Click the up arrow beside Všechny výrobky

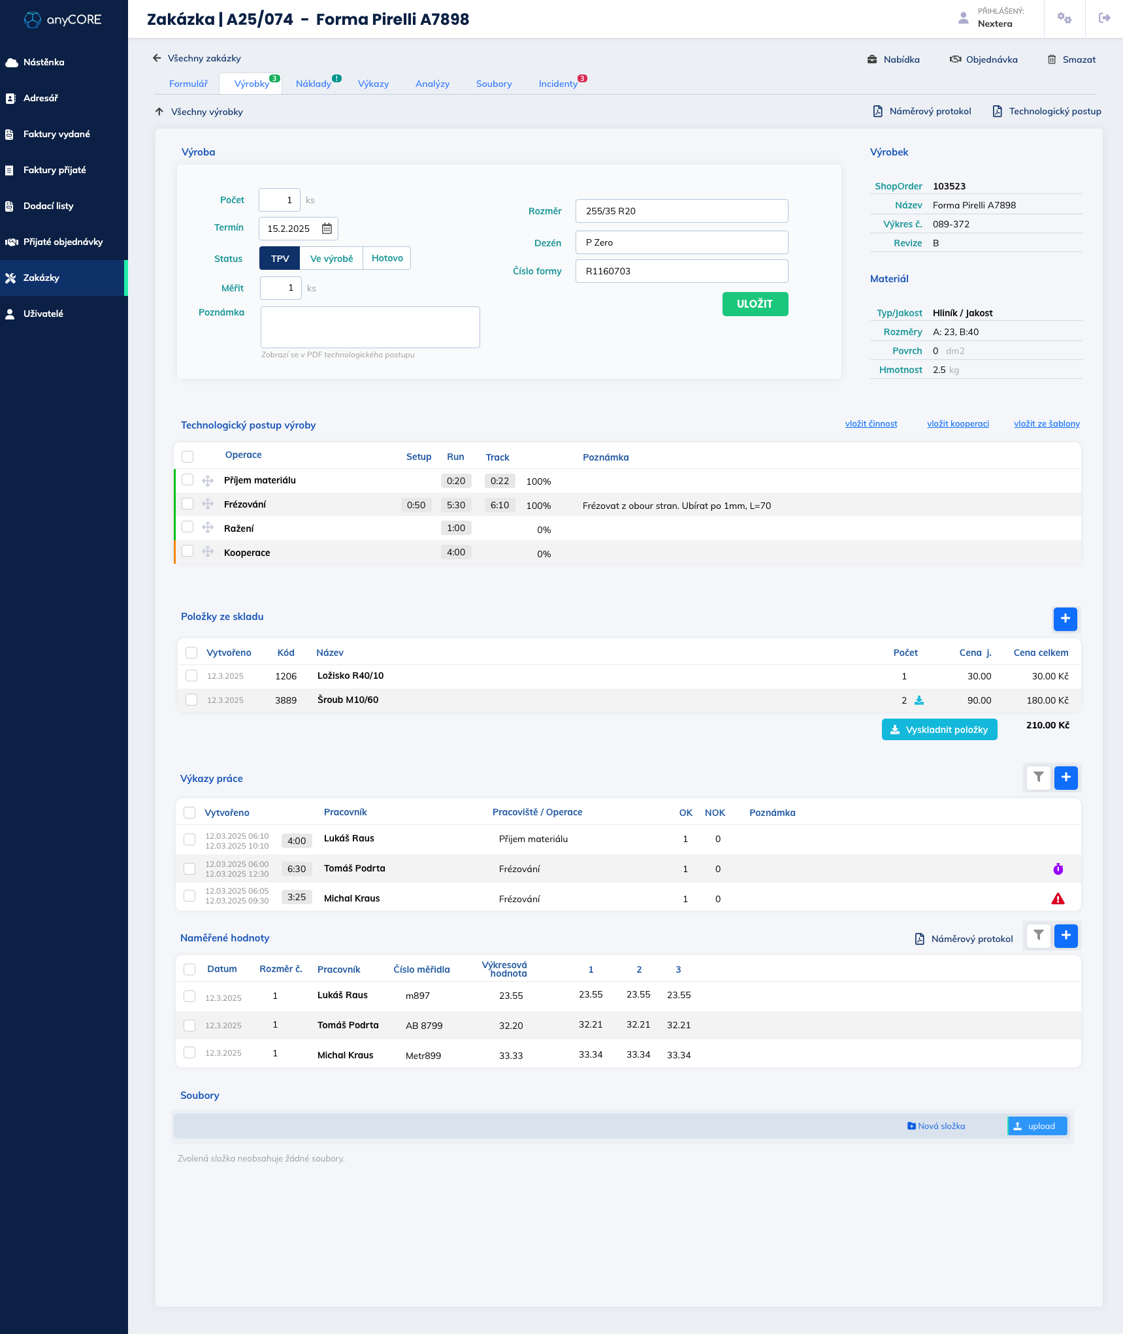pyautogui.click(x=159, y=112)
